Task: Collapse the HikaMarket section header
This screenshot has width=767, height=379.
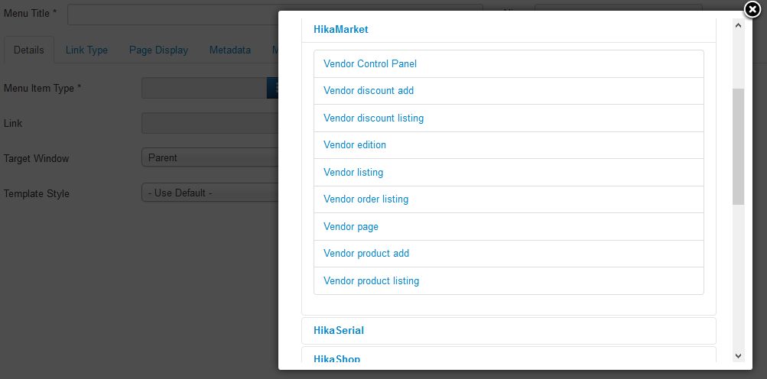Action: tap(340, 29)
